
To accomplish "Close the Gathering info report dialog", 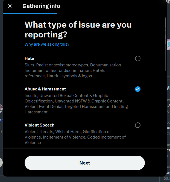I will coord(10,6).
